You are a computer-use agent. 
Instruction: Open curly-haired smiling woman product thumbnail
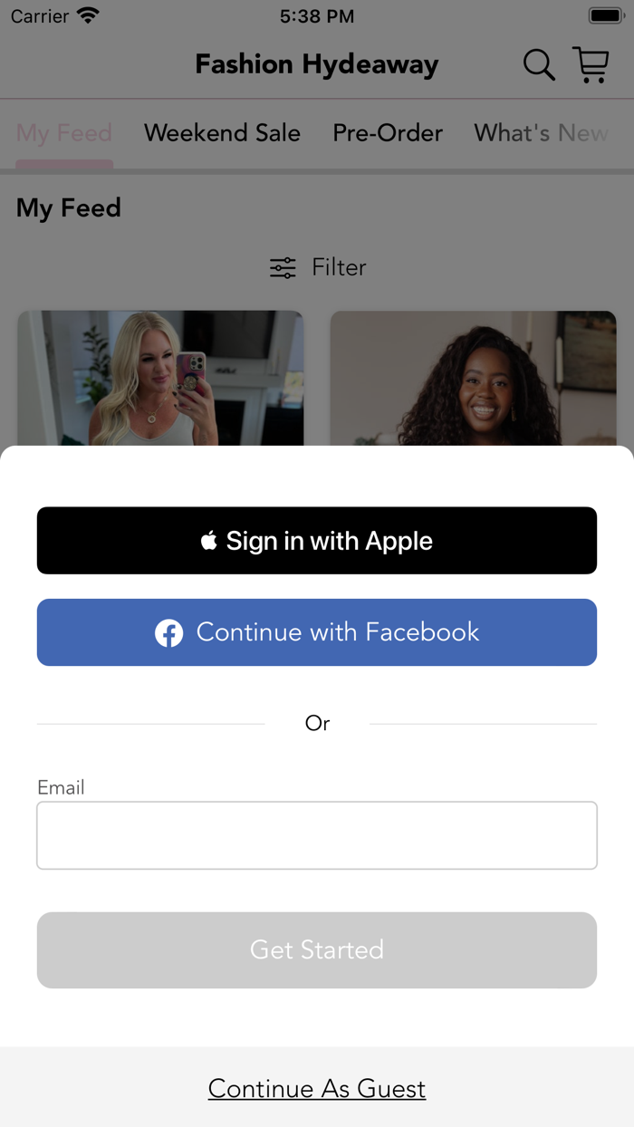(x=474, y=378)
